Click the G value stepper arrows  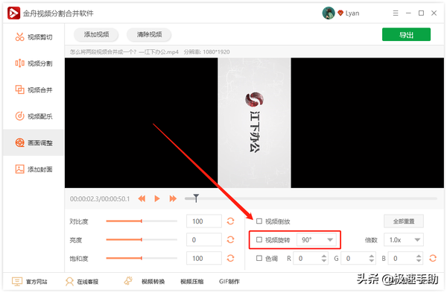pyautogui.click(x=372, y=258)
